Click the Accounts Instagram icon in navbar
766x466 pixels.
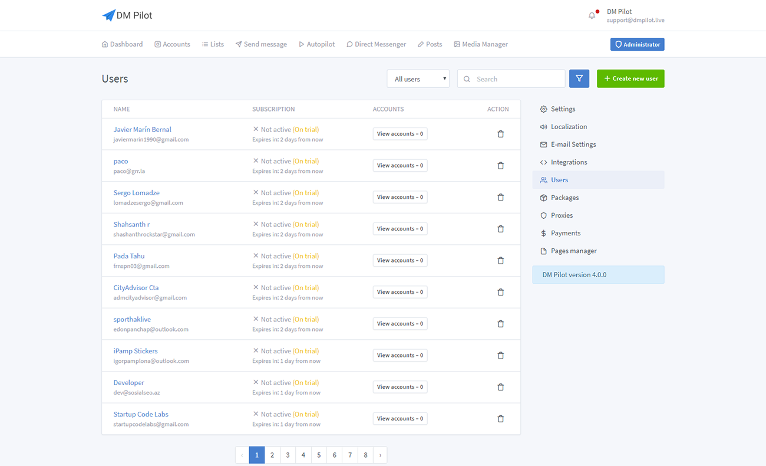(158, 44)
